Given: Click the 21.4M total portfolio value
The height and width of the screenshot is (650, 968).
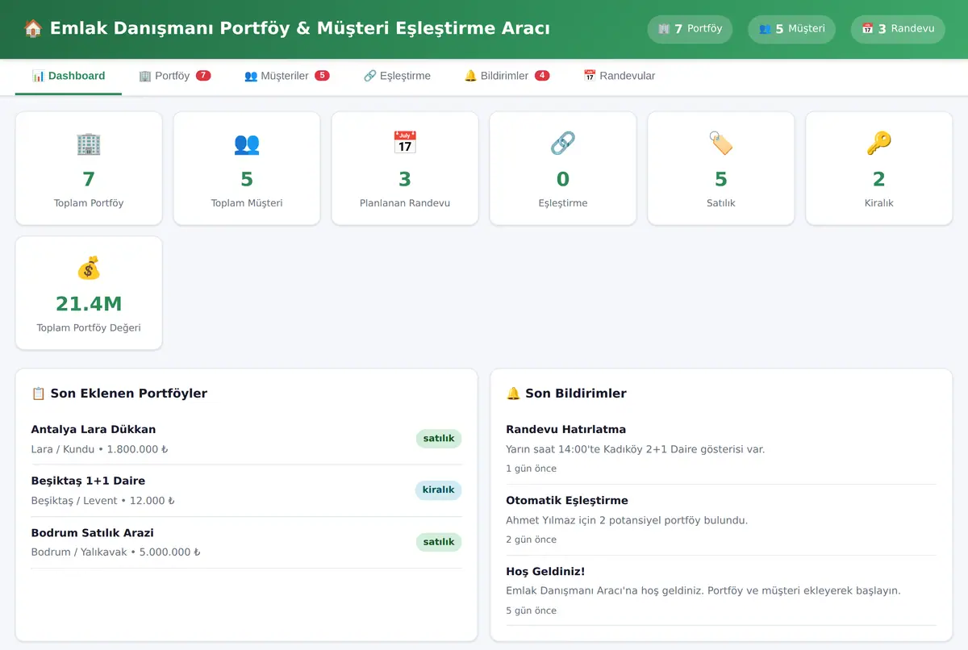Looking at the screenshot, I should click(x=89, y=304).
